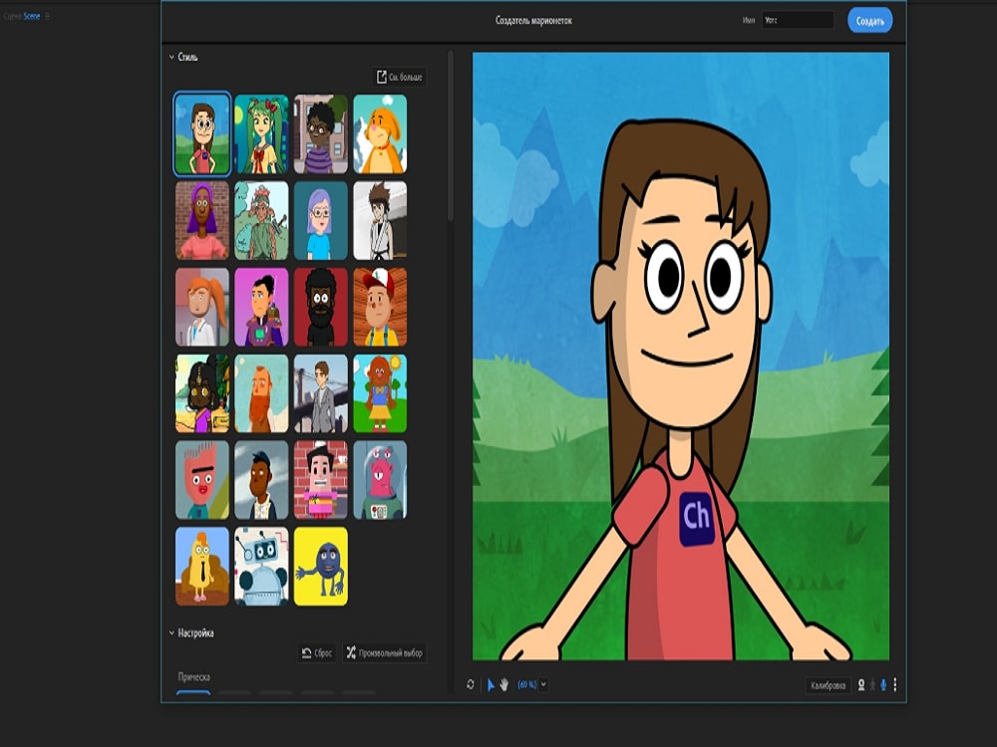Click the Калибровка button
The width and height of the screenshot is (997, 747).
coord(828,685)
